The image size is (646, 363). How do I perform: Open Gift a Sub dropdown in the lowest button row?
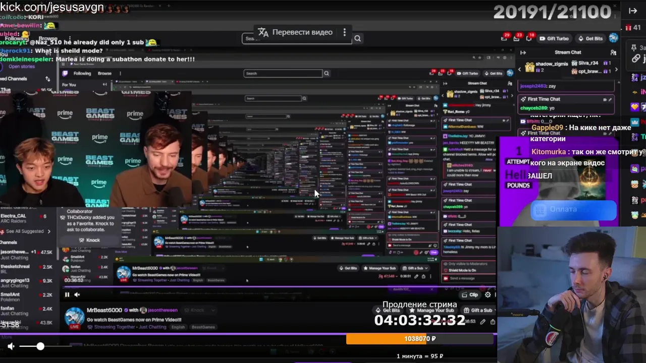[478, 311]
